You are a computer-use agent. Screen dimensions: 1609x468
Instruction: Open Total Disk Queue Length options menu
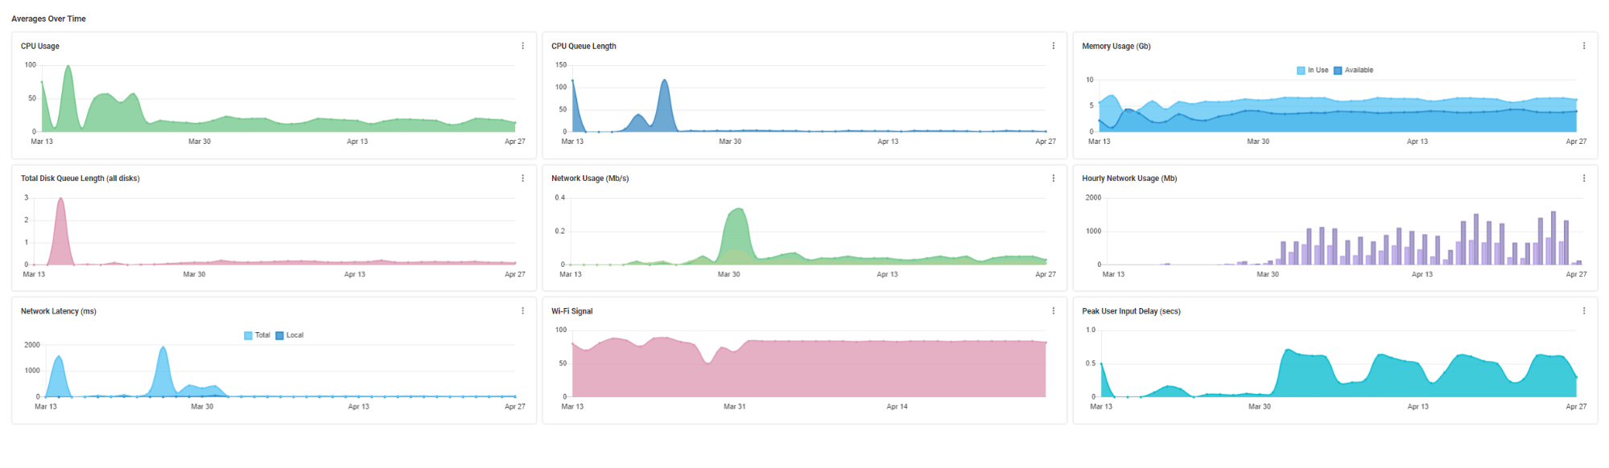522,179
